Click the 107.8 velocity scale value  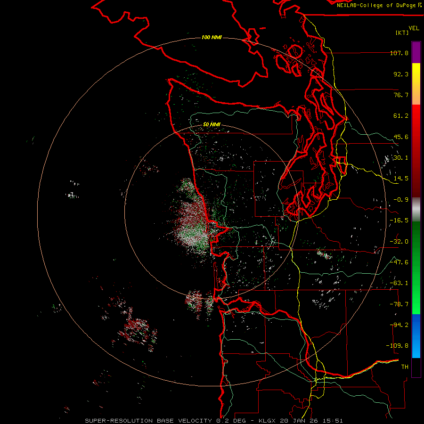[x=399, y=53]
